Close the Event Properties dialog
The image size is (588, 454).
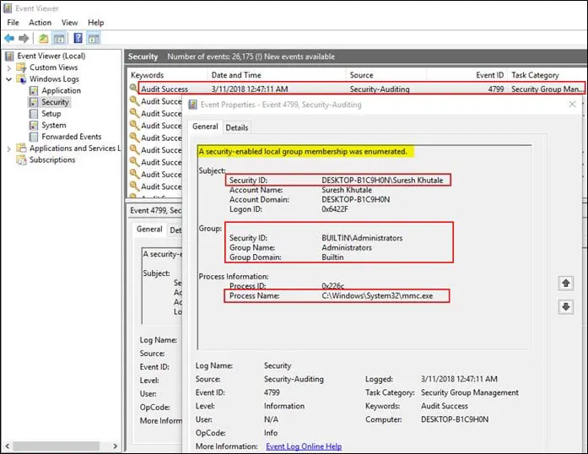[x=572, y=105]
